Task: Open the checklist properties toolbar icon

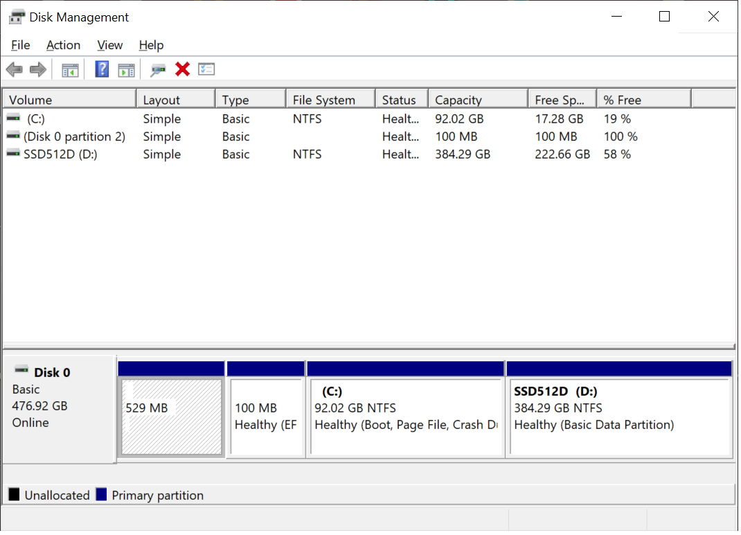Action: [x=206, y=69]
